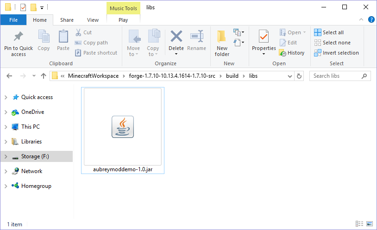Select the aubreymoddemo-1.0.jar file thumbnail
Image resolution: width=377 pixels, height=230 pixels.
click(123, 131)
